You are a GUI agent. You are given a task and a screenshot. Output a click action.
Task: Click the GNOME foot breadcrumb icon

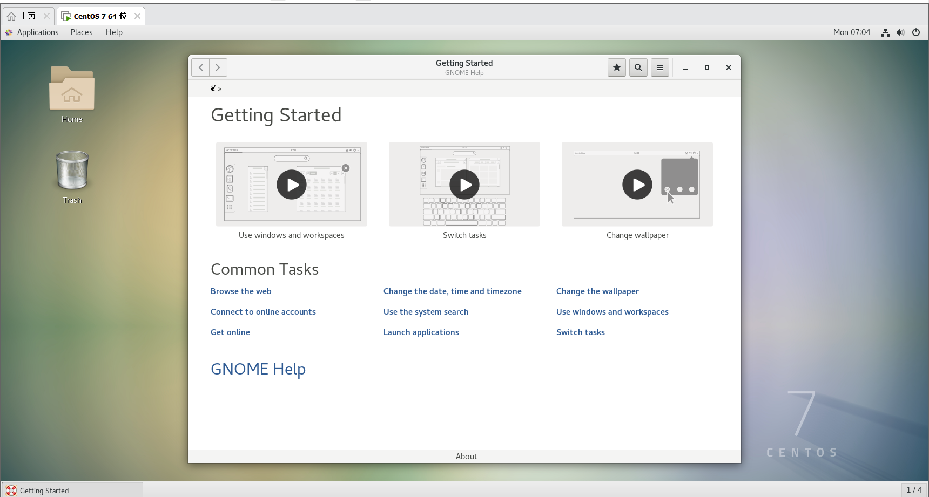(x=213, y=88)
